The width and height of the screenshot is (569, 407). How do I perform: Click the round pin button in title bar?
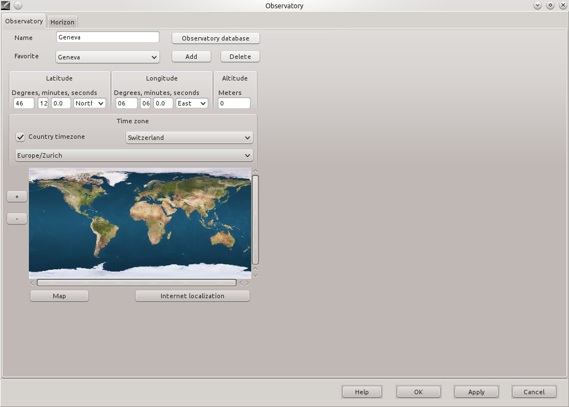click(18, 5)
